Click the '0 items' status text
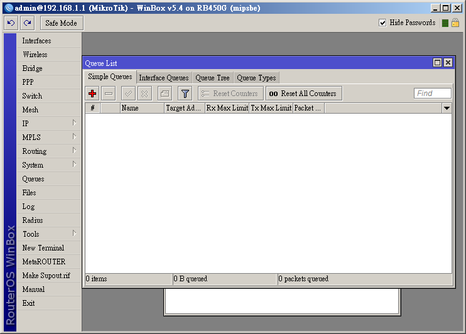The height and width of the screenshot is (334, 466). pyautogui.click(x=96, y=279)
